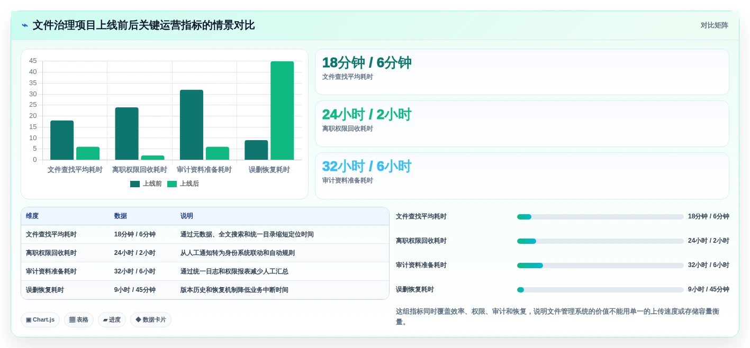Select the Chart.js tag chip
Image resolution: width=750 pixels, height=348 pixels.
[x=40, y=319]
